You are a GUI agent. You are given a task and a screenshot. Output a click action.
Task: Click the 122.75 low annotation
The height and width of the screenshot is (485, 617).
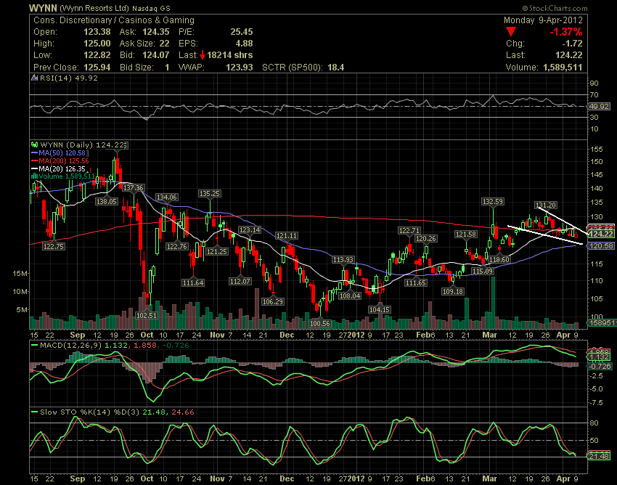54,246
